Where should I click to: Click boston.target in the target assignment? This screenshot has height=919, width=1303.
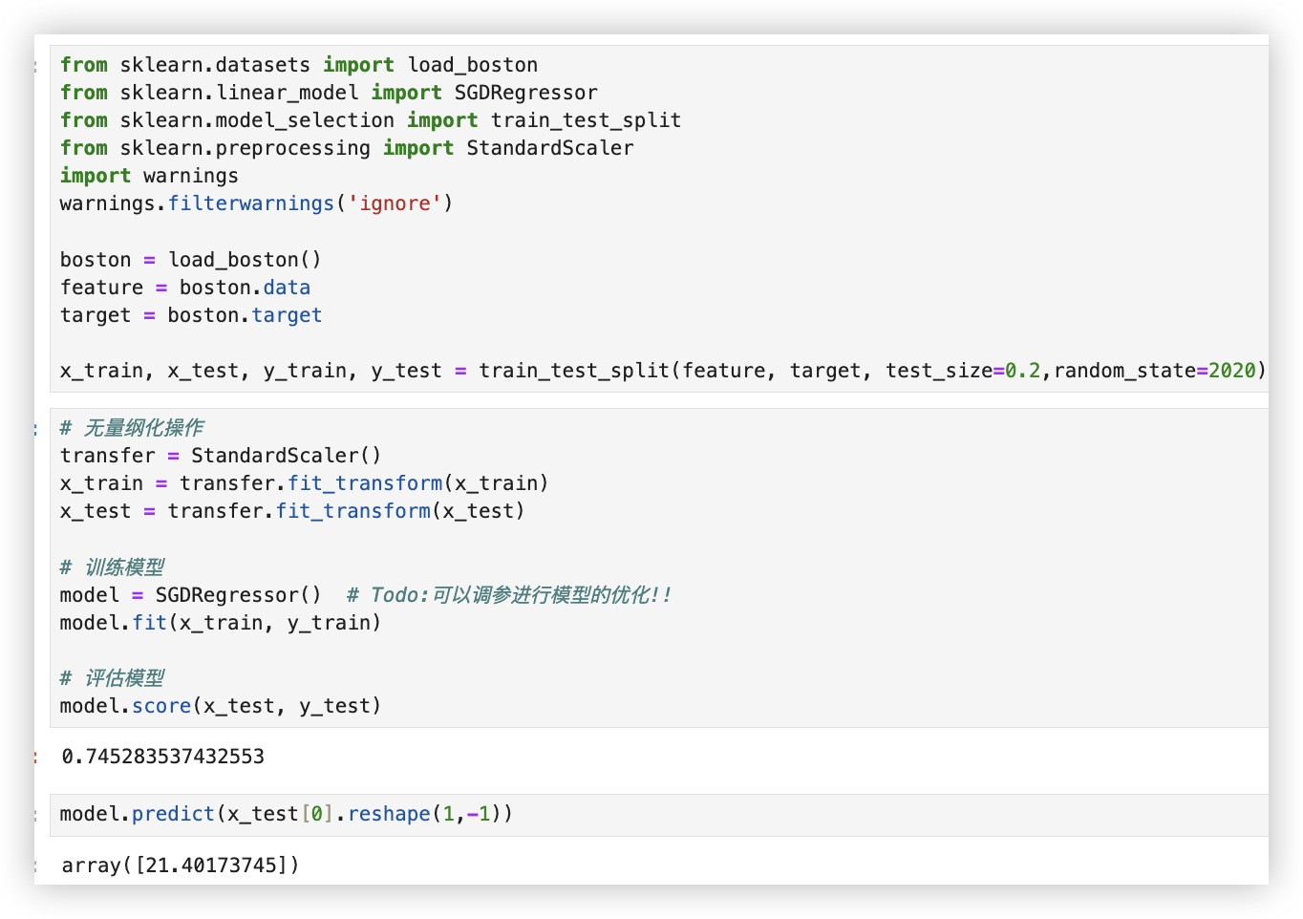pos(245,315)
